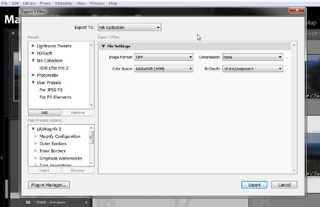Select Photomatix preset label
This screenshot has height=207, width=320.
coord(47,75)
